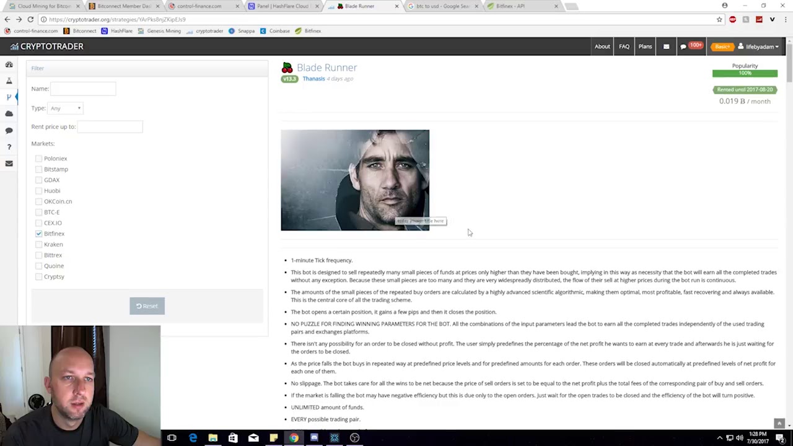The height and width of the screenshot is (446, 793).
Task: Open the chat bubble icon in left sidebar
Action: point(9,130)
